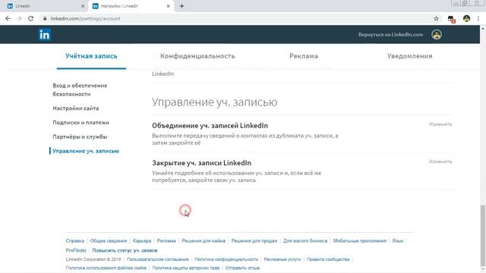Viewport: 486px width, 273px height.
Task: Click the page vertical scrollbar thumb
Action: point(483,237)
